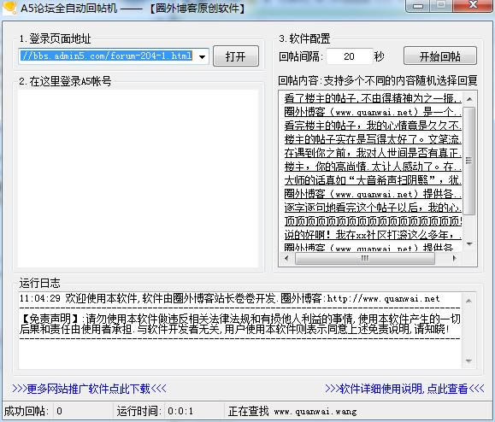Click up arrow of reply list scrollbar

469,99
